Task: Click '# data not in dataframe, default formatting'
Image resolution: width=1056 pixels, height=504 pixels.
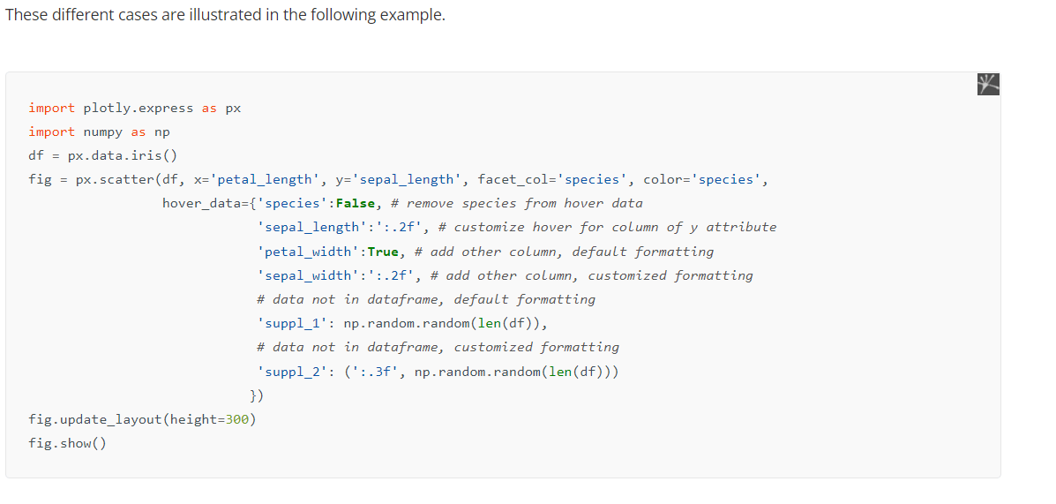Action: pos(425,299)
